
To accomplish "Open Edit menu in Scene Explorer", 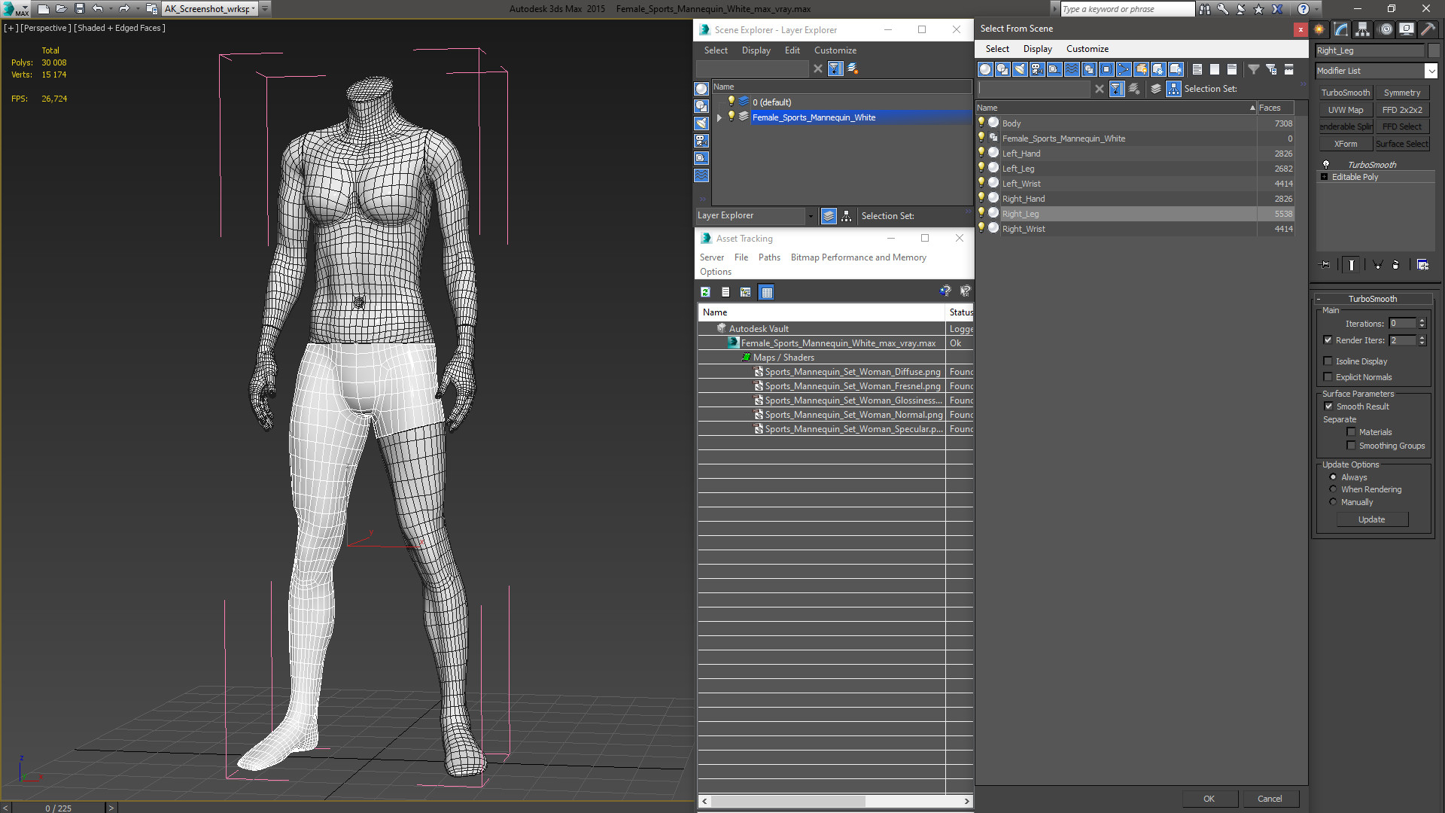I will click(x=792, y=50).
